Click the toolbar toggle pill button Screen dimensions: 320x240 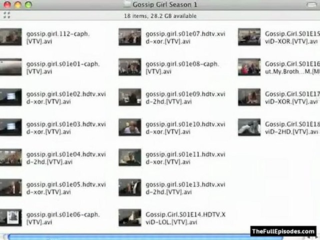coord(312,5)
